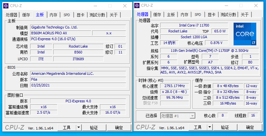266x136 pixels.
Task: Click TDP value 65.0 W
Action: (220, 31)
